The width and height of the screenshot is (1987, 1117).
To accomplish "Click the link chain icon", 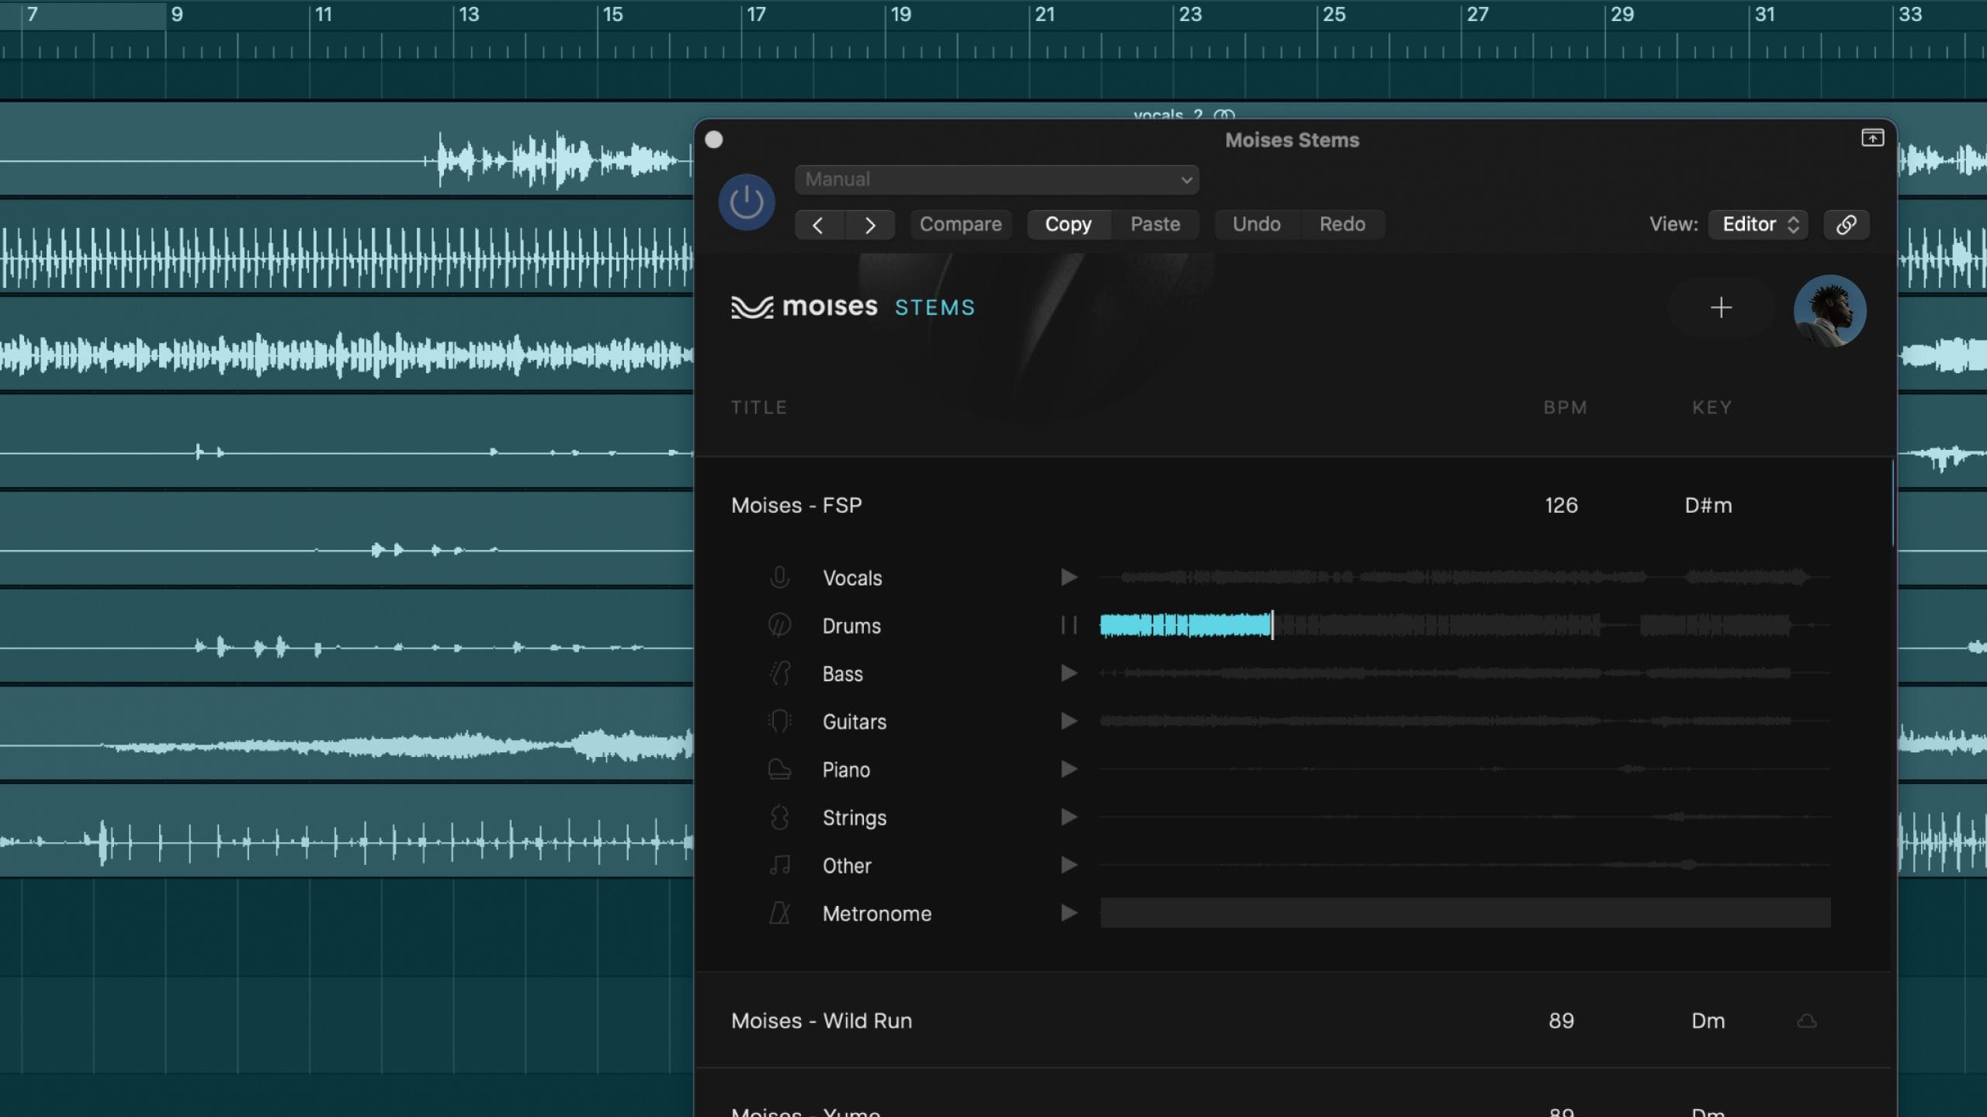I will click(1846, 225).
